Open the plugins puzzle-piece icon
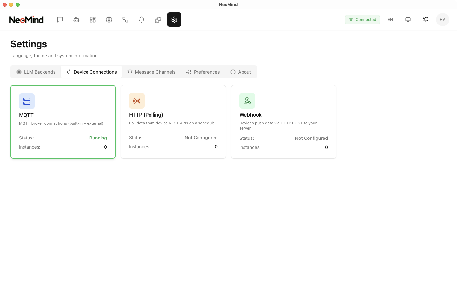457x294 pixels. pyautogui.click(x=158, y=20)
